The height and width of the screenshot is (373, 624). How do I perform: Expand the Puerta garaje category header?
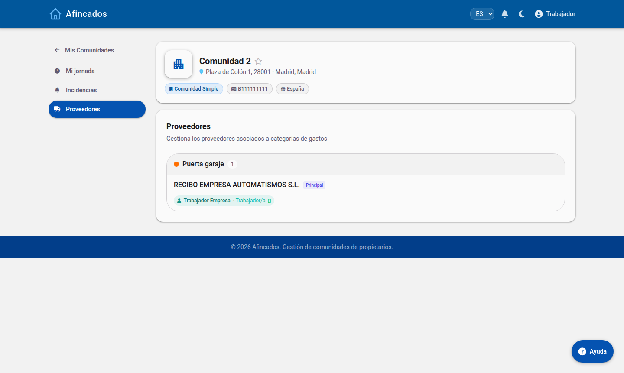[x=366, y=164]
